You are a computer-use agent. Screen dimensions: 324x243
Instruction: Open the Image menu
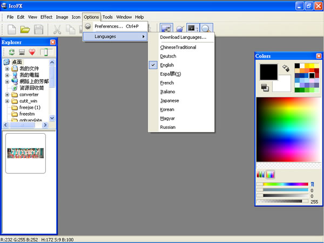click(x=62, y=17)
